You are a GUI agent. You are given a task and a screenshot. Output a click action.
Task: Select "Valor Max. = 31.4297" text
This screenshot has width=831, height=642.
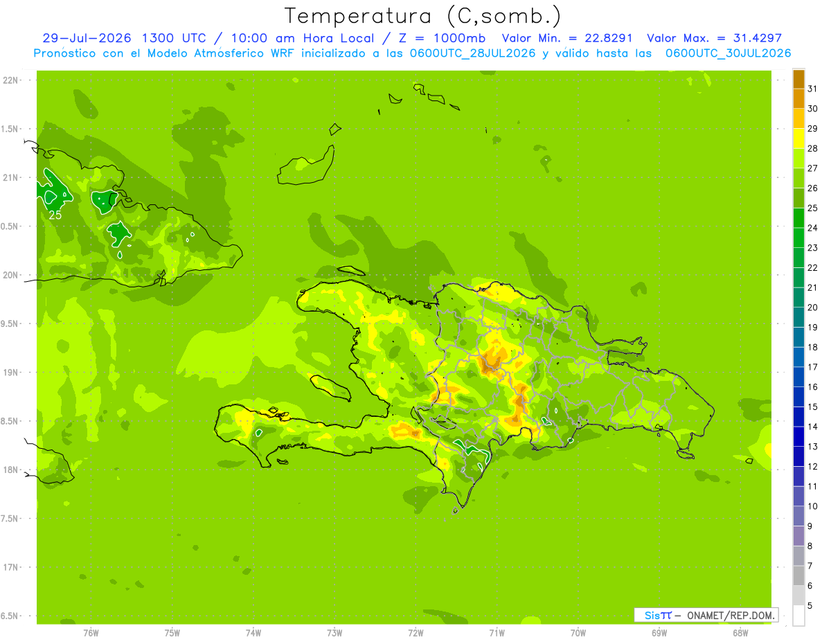(715, 38)
